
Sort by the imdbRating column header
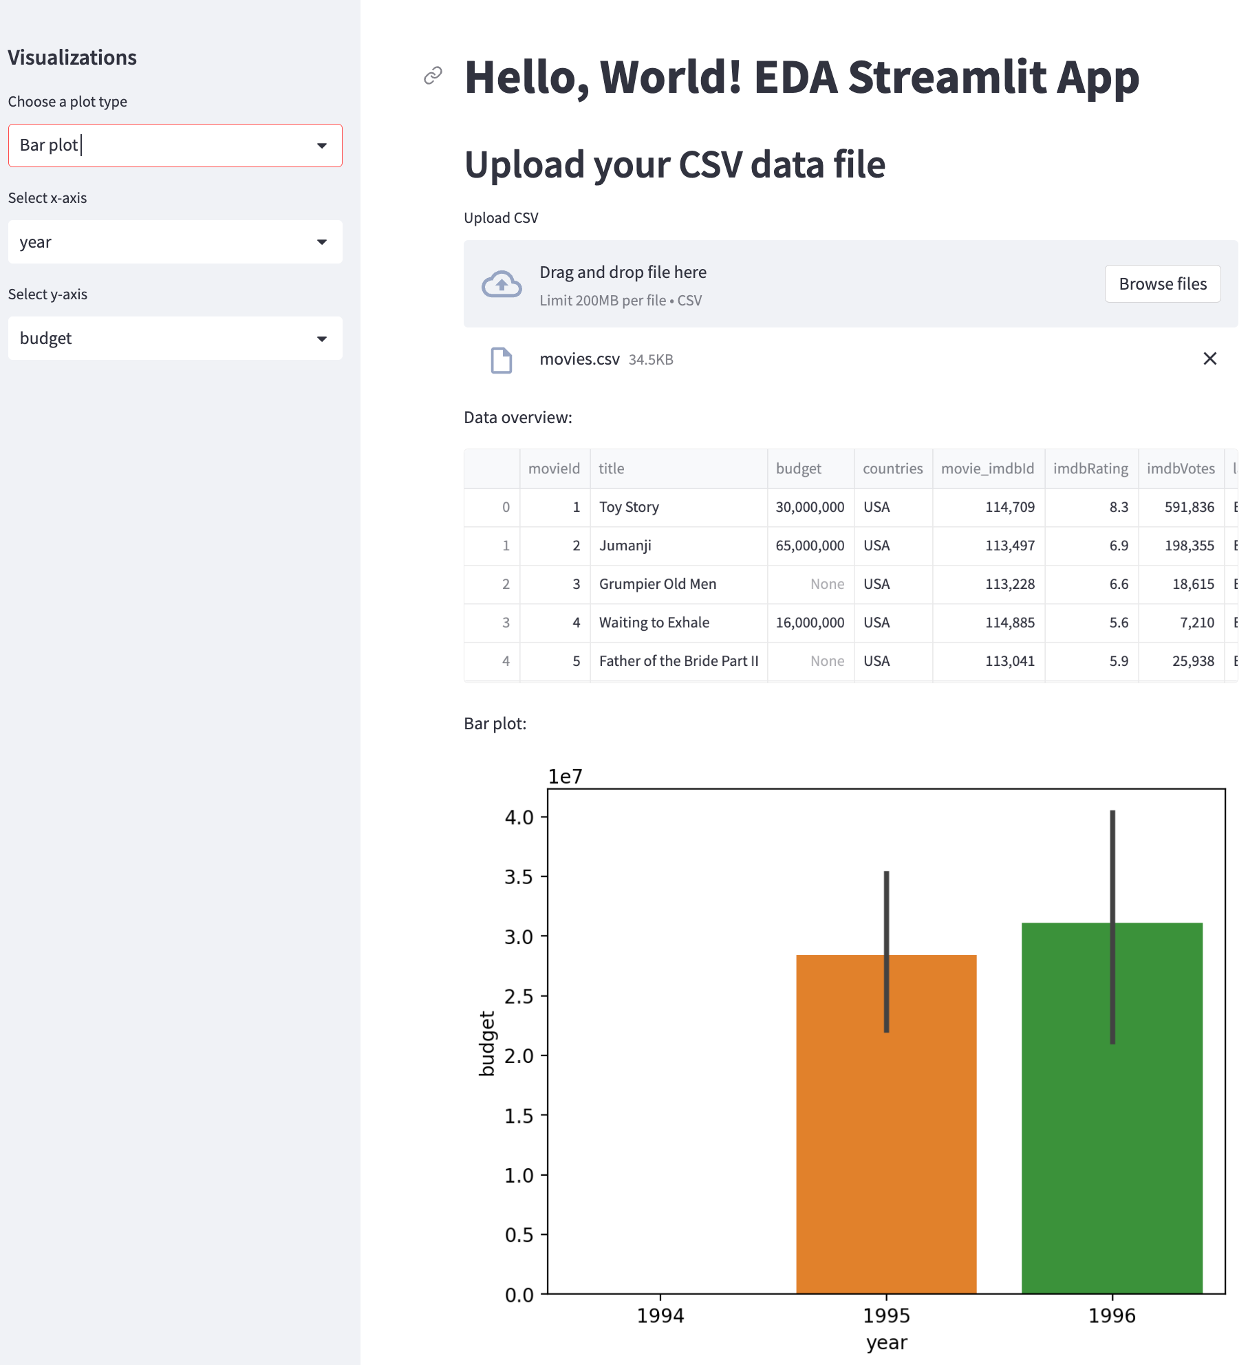1090,469
